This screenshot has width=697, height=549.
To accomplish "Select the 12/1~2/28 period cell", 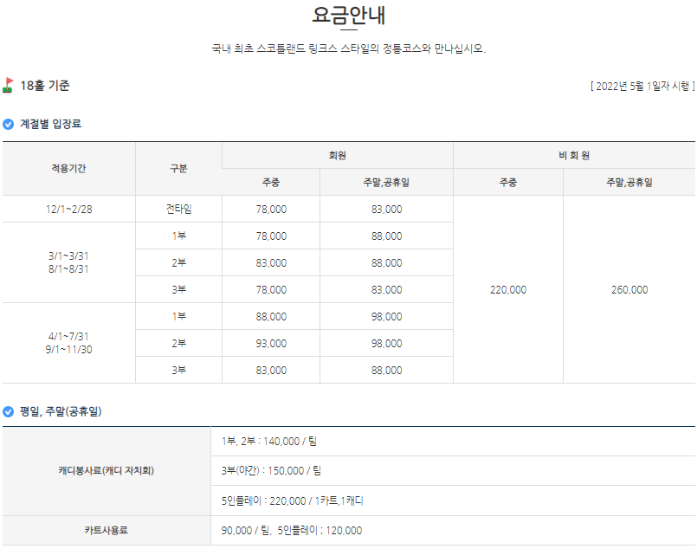I will [x=68, y=210].
